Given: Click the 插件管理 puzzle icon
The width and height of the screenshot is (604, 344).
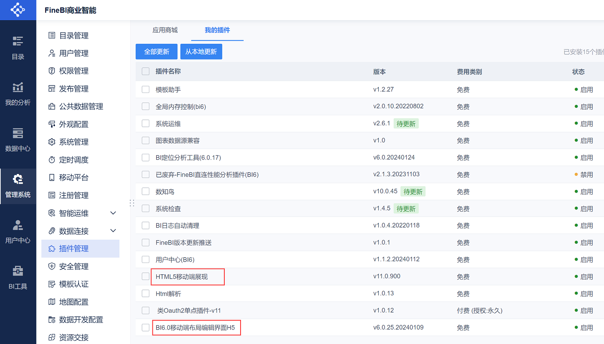Looking at the screenshot, I should [x=52, y=248].
